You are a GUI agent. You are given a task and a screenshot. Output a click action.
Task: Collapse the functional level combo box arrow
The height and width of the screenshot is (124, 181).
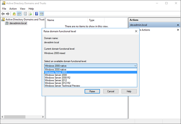[x=135, y=66]
